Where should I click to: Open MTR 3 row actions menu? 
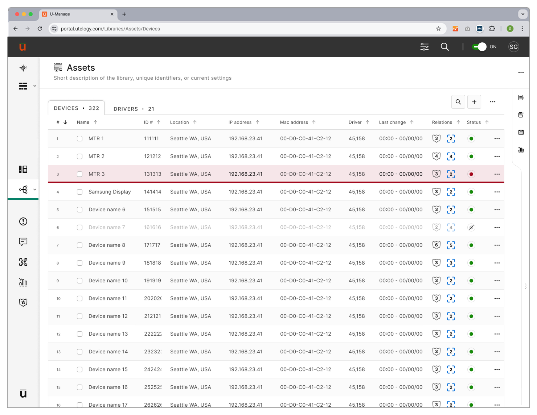point(497,174)
